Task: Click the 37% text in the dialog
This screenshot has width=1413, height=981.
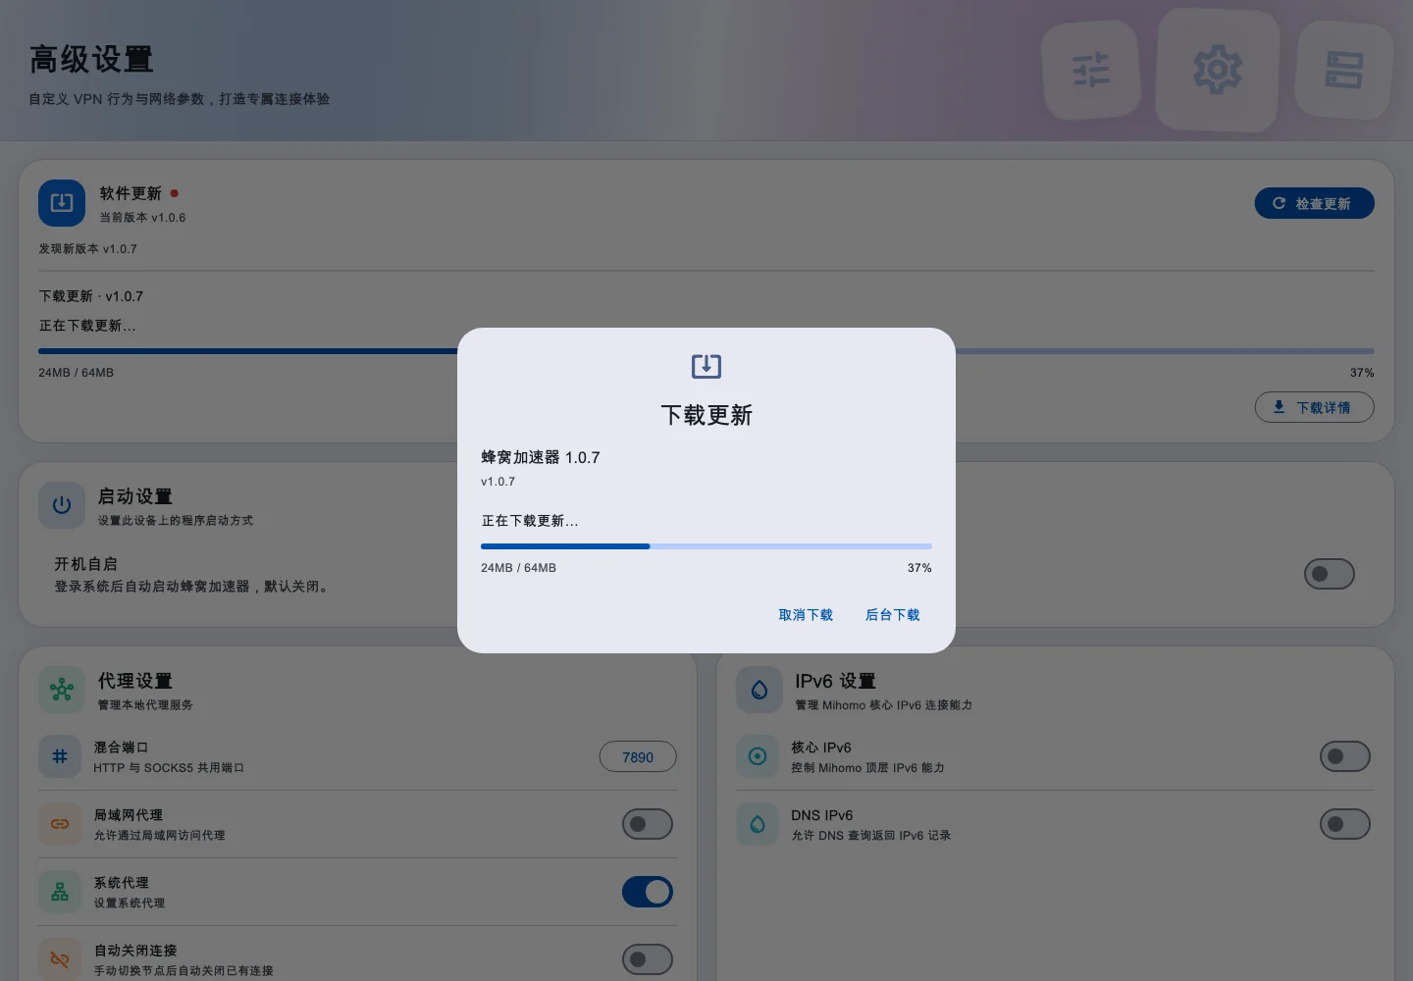Action: coord(919,568)
